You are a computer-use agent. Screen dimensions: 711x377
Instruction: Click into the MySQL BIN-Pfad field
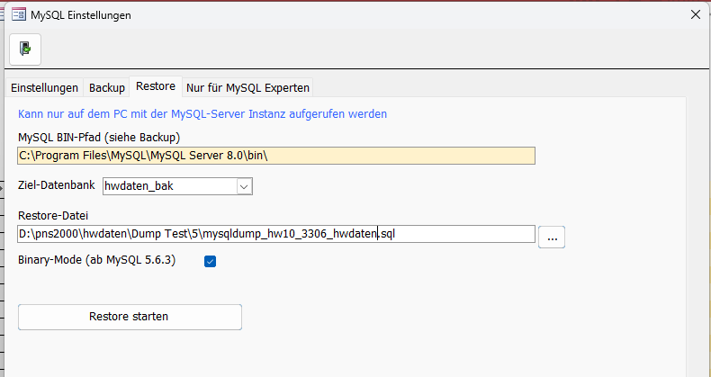(x=276, y=156)
